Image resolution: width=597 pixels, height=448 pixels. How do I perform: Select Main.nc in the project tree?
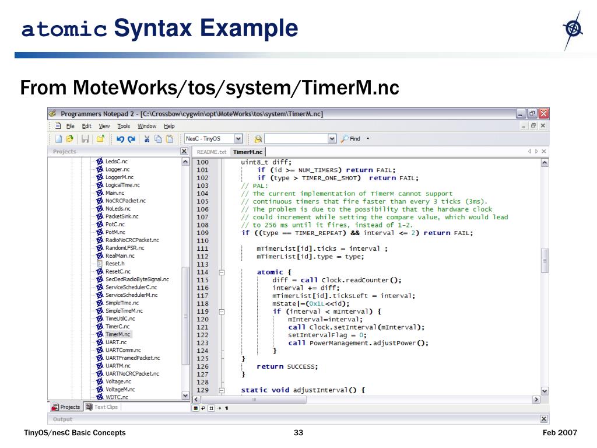click(x=115, y=192)
